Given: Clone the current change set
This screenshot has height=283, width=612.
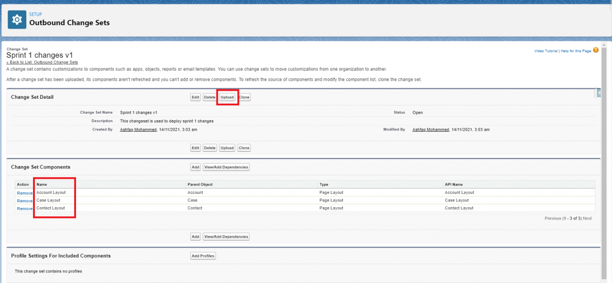Looking at the screenshot, I should click(x=244, y=97).
